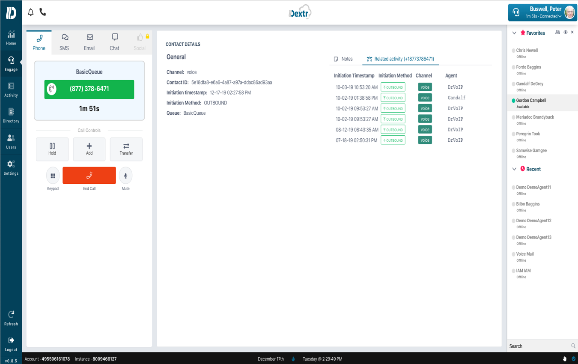Select favorite contact Samwise Gamgee
The image size is (578, 364).
coord(542,153)
